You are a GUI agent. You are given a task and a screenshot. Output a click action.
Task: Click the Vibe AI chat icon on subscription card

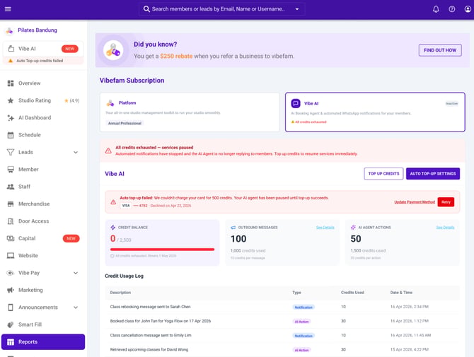coord(296,103)
